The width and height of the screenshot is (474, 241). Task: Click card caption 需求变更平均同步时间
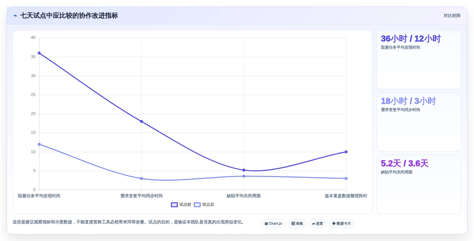coord(401,110)
